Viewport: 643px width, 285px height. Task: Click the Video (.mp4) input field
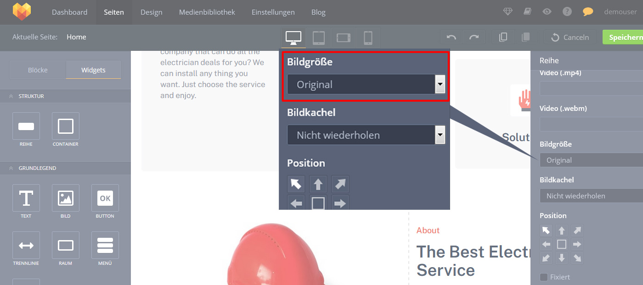[591, 88]
